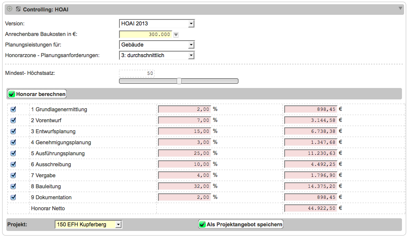410x239 pixels.
Task: Click the Anrechenbare Baukosten input field
Action: point(146,34)
